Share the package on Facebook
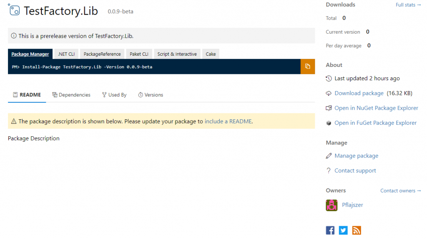The height and width of the screenshot is (239, 427). (x=330, y=230)
